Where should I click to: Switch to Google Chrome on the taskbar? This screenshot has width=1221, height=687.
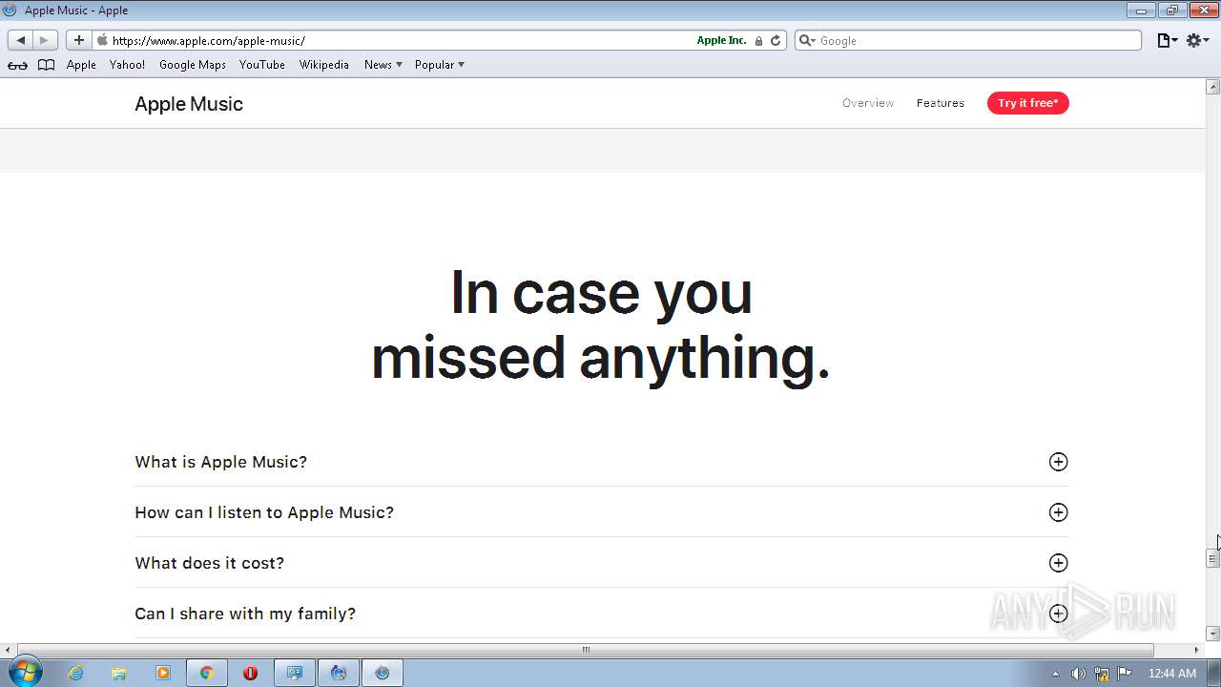click(x=206, y=673)
